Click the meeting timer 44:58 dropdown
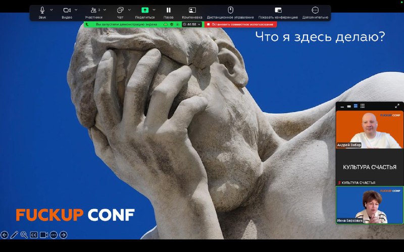 click(x=192, y=24)
